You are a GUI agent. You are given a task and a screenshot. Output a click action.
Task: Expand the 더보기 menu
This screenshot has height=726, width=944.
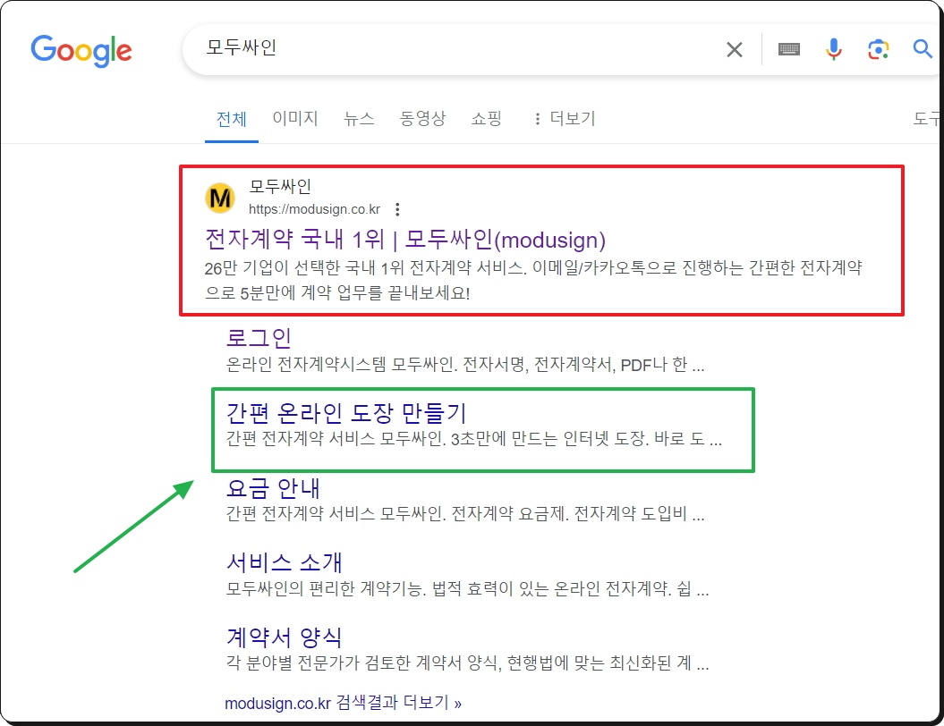565,119
